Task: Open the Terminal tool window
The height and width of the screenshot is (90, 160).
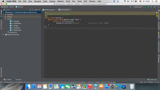Action: click(17, 79)
